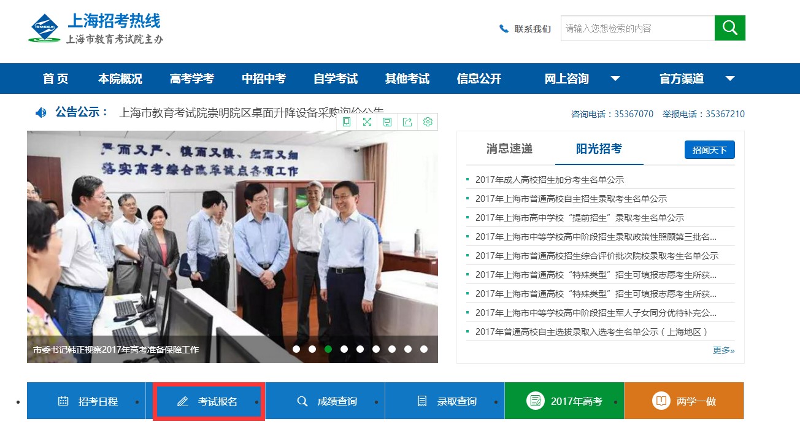
Task: Select 中招中考 in the navigation bar
Action: 264,79
